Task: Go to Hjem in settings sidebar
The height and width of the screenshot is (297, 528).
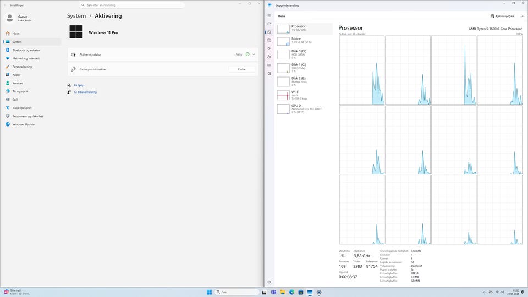Action: tap(32, 34)
